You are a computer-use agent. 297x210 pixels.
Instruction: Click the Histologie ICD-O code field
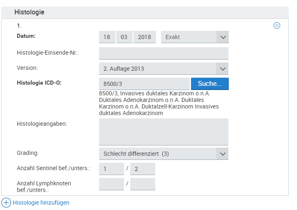[144, 84]
